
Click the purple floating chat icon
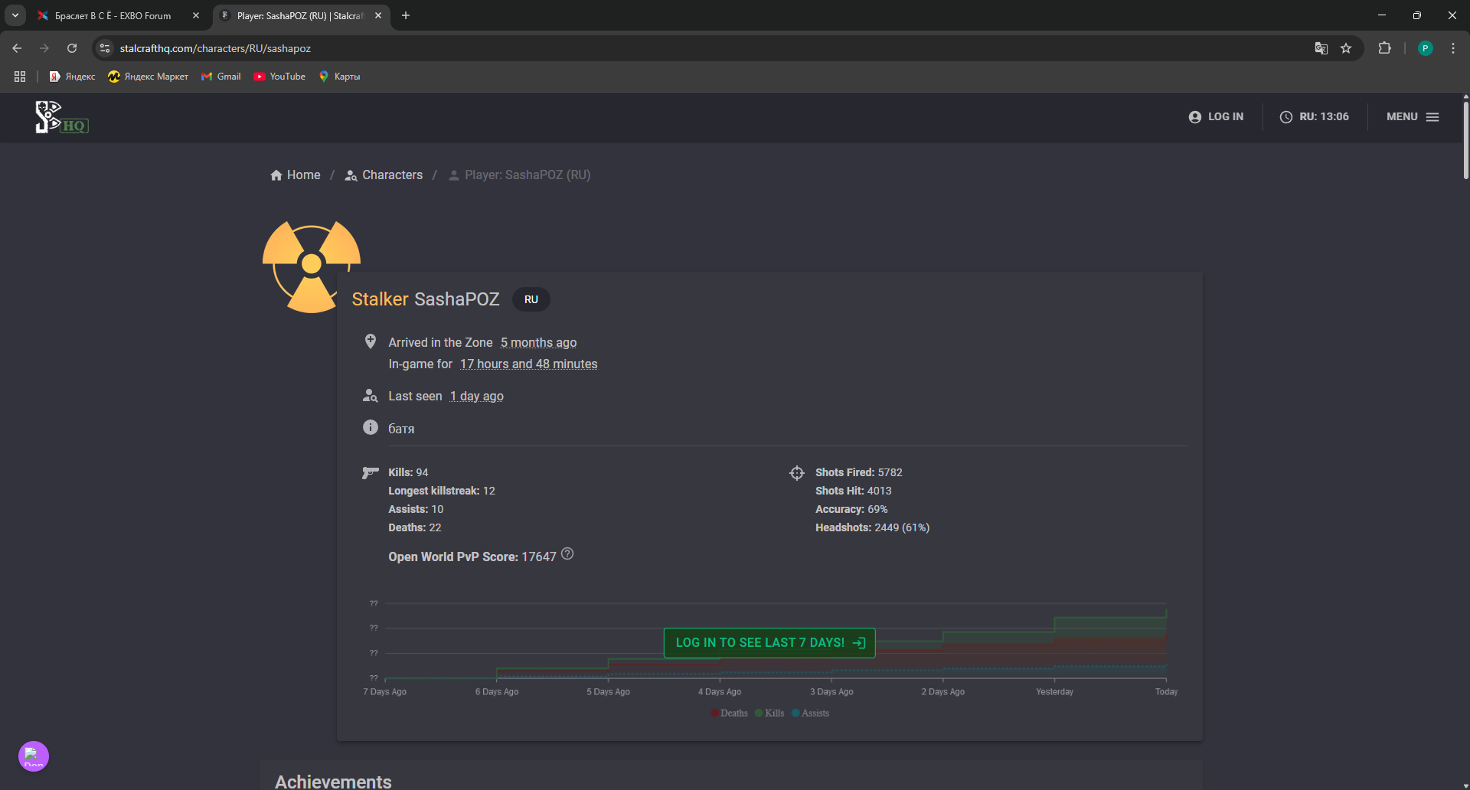(x=34, y=756)
